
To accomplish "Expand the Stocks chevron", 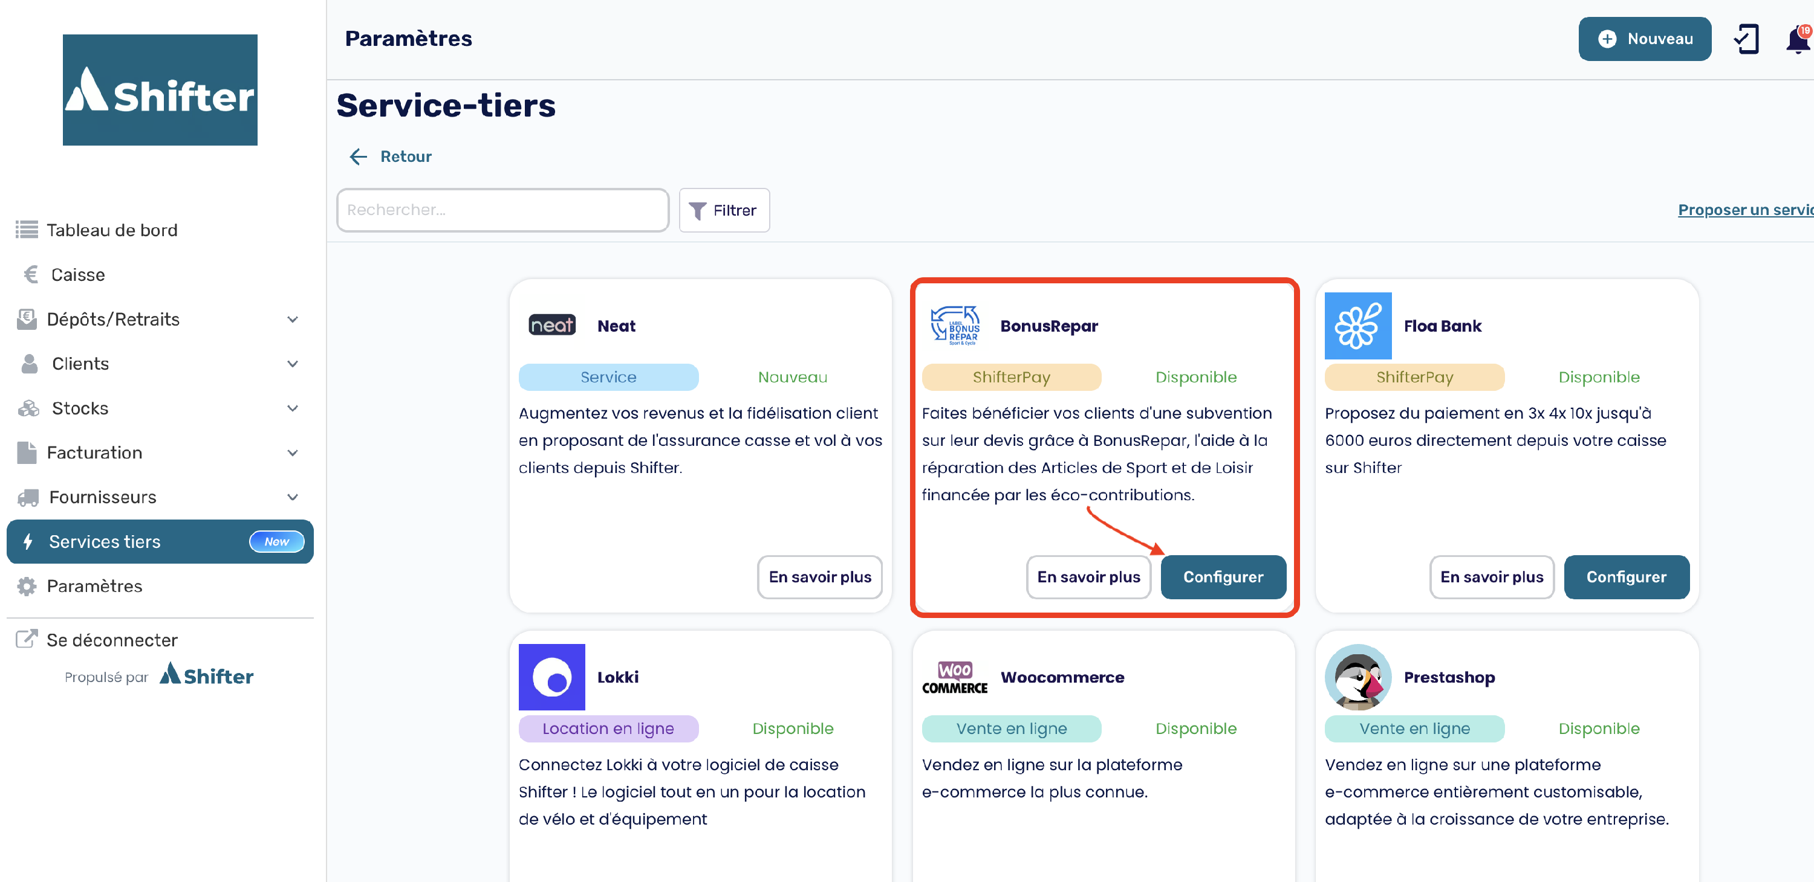I will click(x=293, y=408).
